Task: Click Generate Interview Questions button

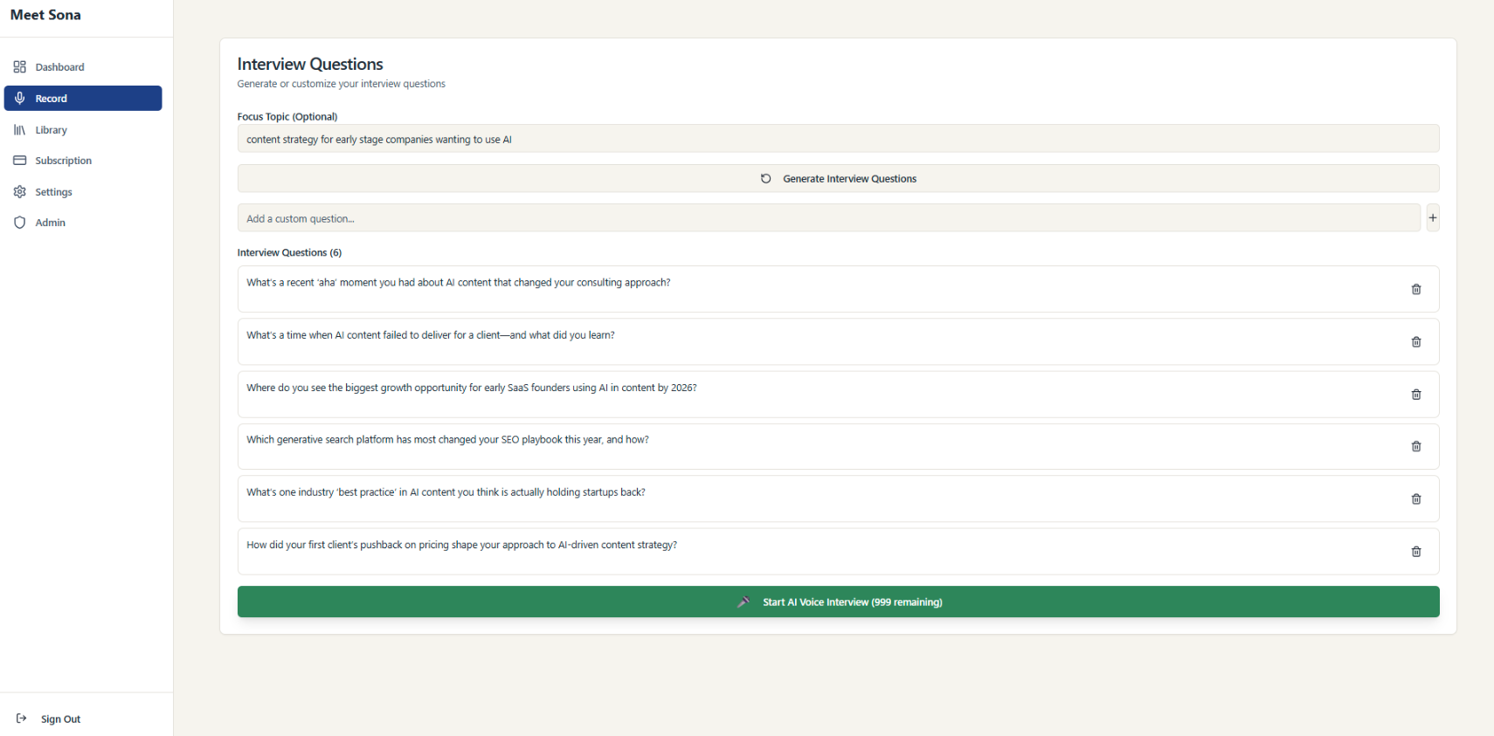Action: 838,178
